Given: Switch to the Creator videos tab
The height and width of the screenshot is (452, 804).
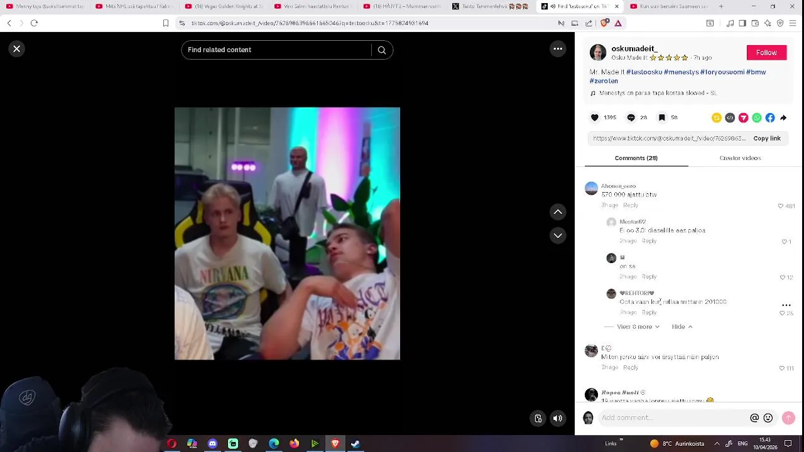Looking at the screenshot, I should pos(740,158).
